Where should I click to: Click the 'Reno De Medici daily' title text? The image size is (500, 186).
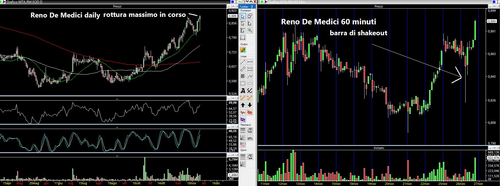click(65, 15)
